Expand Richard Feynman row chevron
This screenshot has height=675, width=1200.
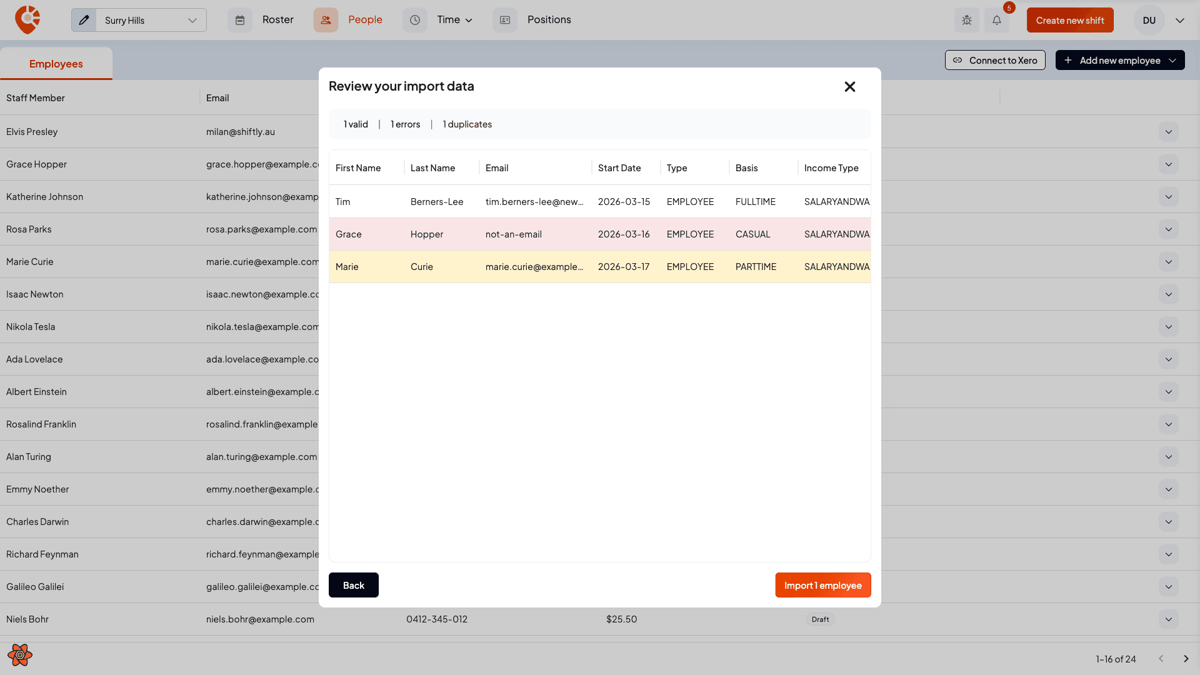coord(1169,554)
